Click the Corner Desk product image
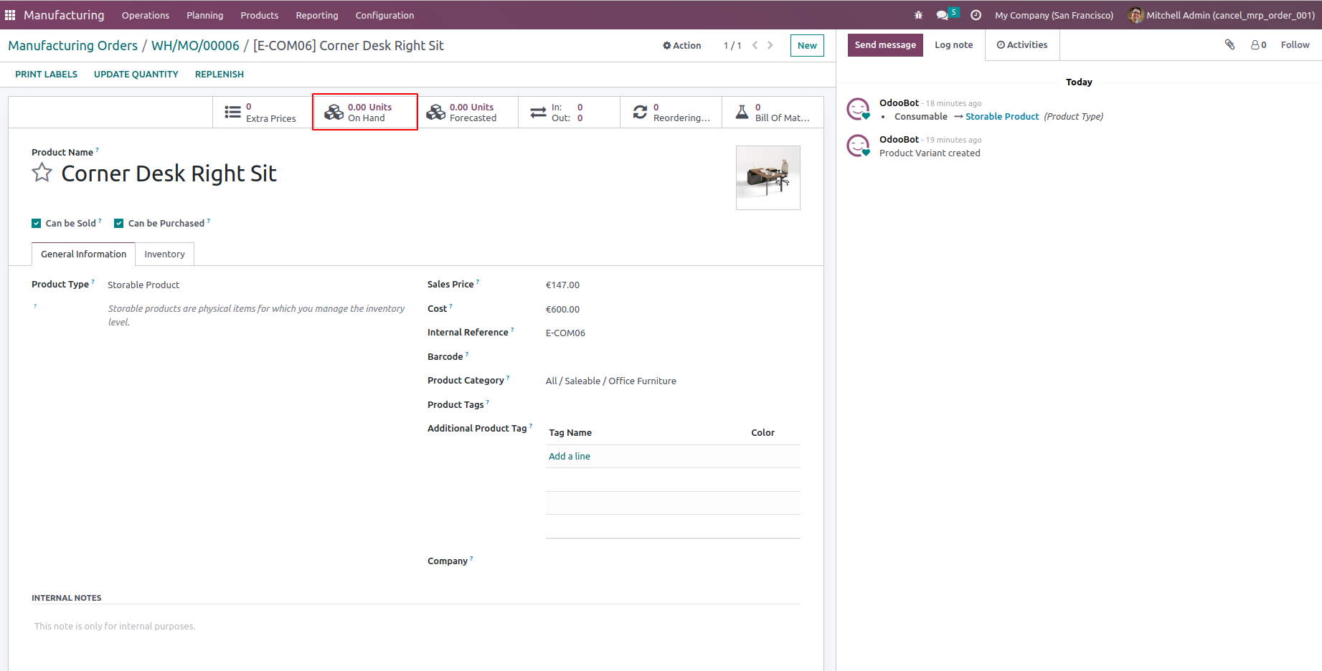The height and width of the screenshot is (671, 1322). [768, 178]
